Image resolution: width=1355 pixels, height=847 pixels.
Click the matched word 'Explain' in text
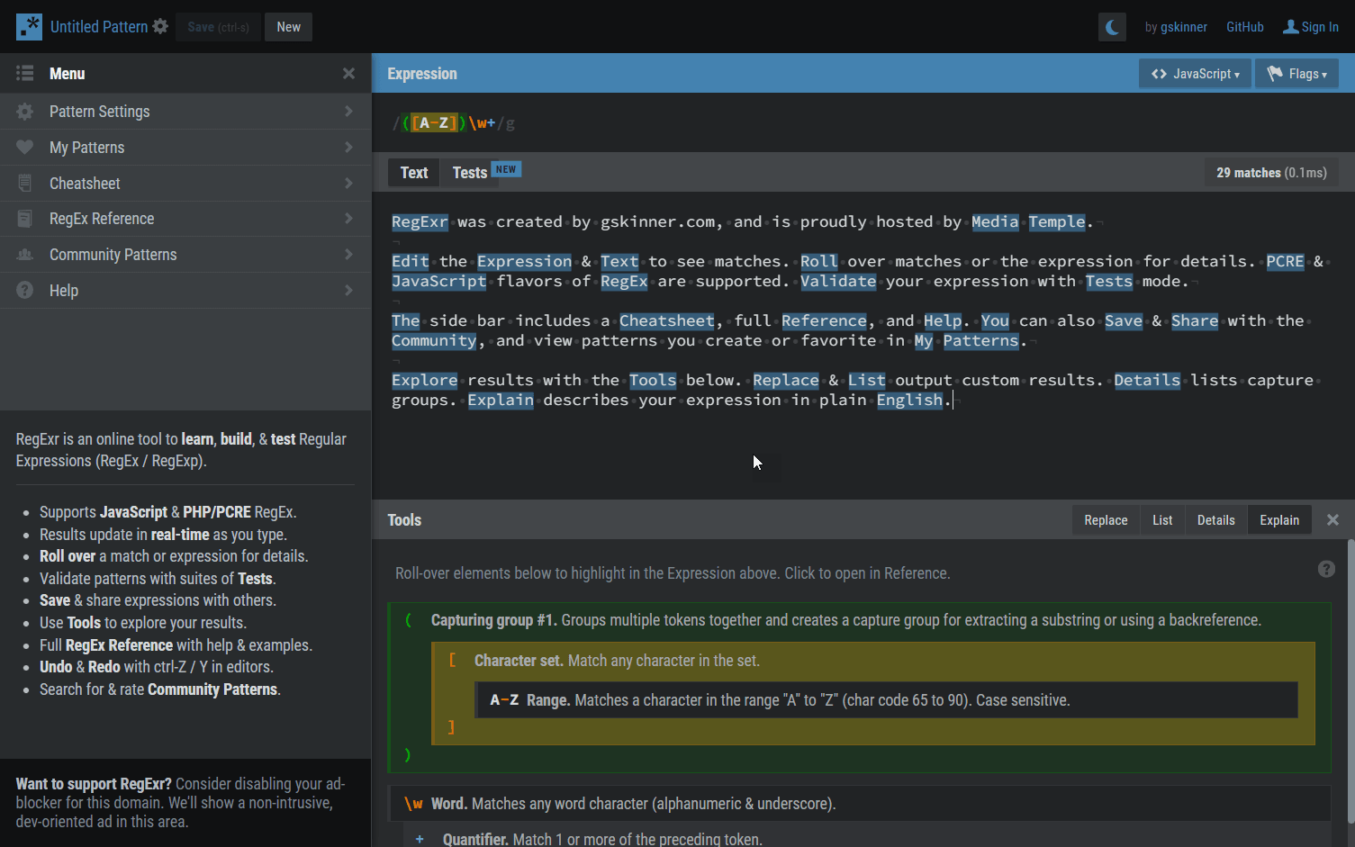coord(501,401)
